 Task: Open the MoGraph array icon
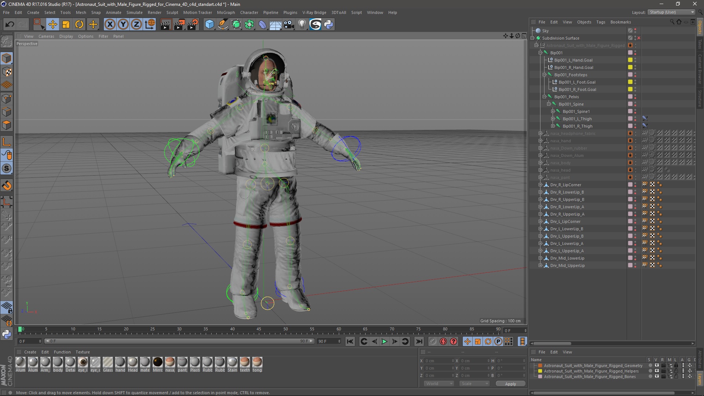250,25
